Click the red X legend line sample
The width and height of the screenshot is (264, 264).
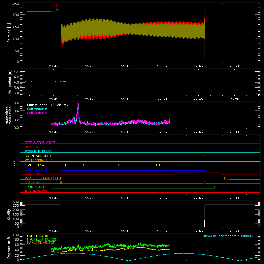39,7
